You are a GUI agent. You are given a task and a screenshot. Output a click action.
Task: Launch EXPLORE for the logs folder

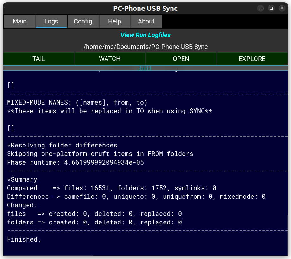pyautogui.click(x=252, y=59)
